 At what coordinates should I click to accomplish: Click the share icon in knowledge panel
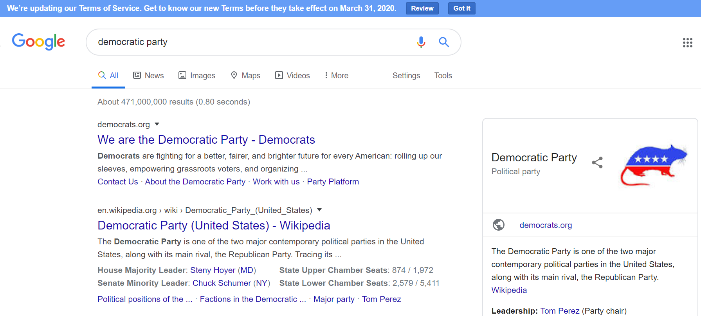[597, 163]
